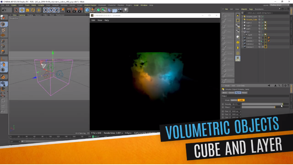The height and width of the screenshot is (165, 293).
Task: Switch to the Noise tab in attributes
Action: click(x=244, y=92)
